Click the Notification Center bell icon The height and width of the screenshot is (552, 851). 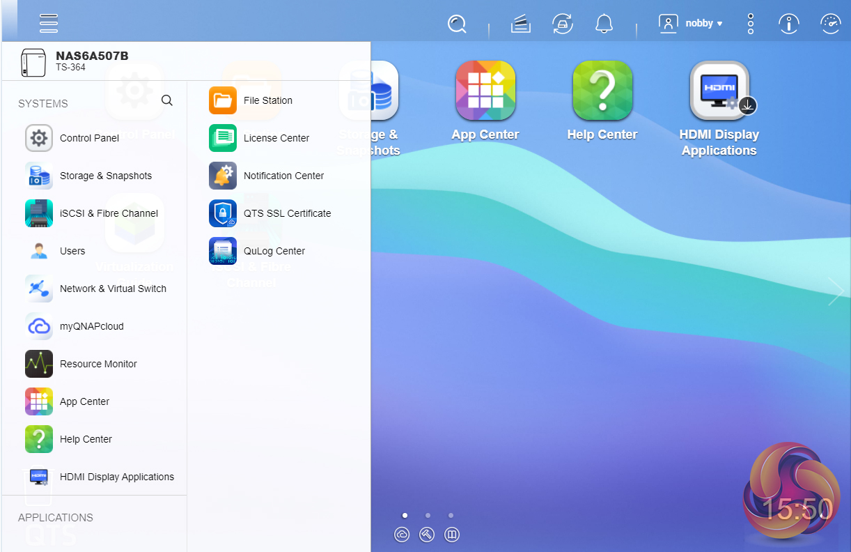coord(223,176)
